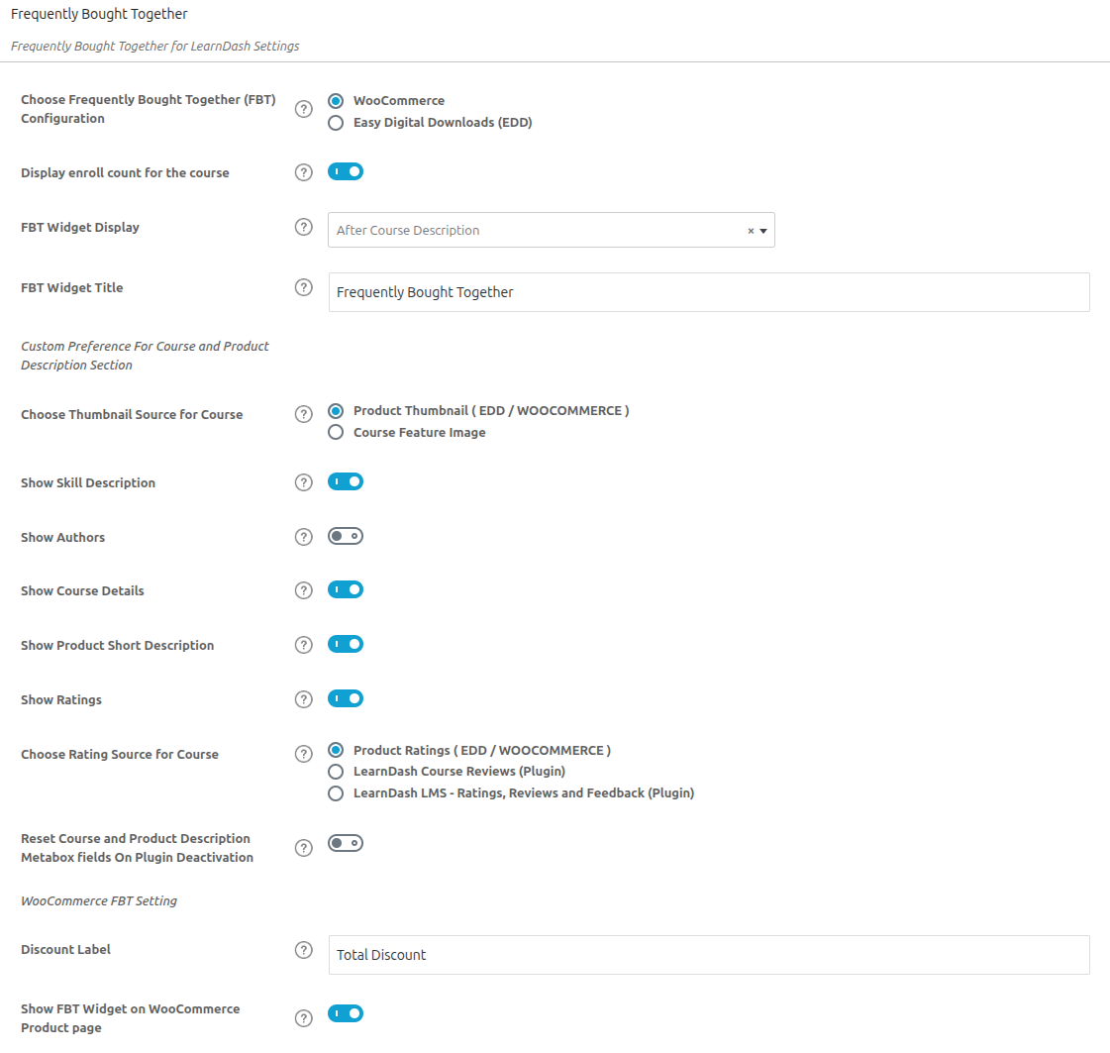Image resolution: width=1110 pixels, height=1053 pixels.
Task: Select Easy Digital Downloads (EDD) option
Action: coord(336,123)
